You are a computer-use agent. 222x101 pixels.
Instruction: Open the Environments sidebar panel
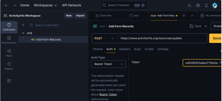9,40
